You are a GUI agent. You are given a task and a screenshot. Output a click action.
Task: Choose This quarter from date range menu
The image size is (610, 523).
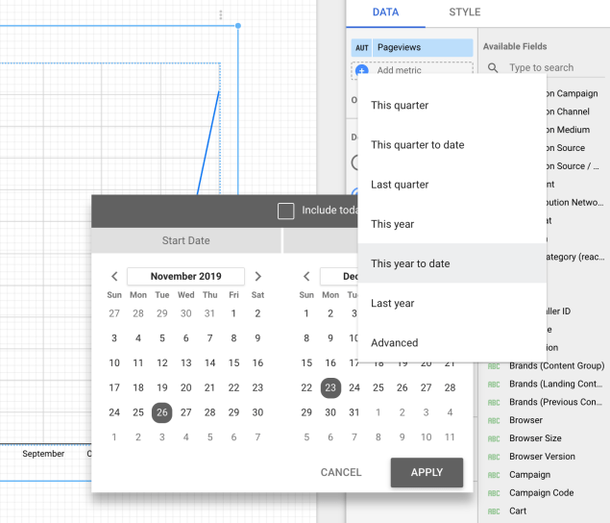[x=452, y=105]
